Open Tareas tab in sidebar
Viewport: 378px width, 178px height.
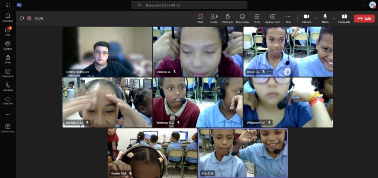click(x=8, y=59)
